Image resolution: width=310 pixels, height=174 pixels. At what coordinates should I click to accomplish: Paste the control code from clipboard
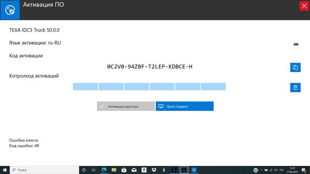(295, 88)
